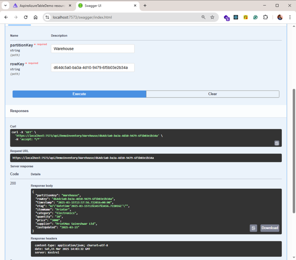This screenshot has height=260, width=296.
Task: Switch to the AspireAzureTableDemo resources tab
Action: (x=42, y=5)
